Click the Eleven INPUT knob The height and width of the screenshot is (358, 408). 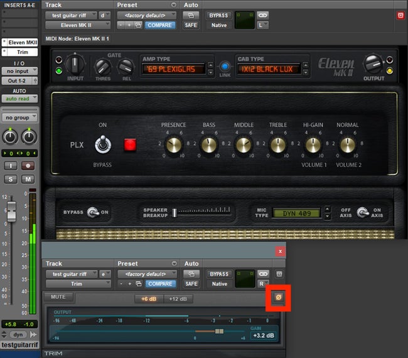(75, 64)
